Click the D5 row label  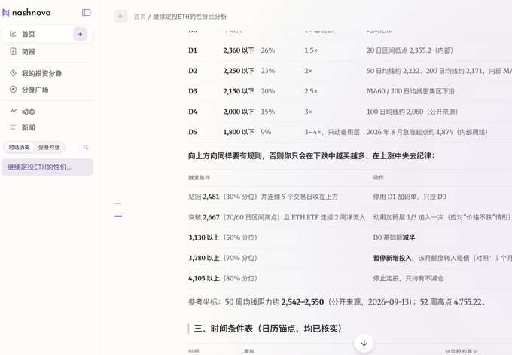(193, 132)
